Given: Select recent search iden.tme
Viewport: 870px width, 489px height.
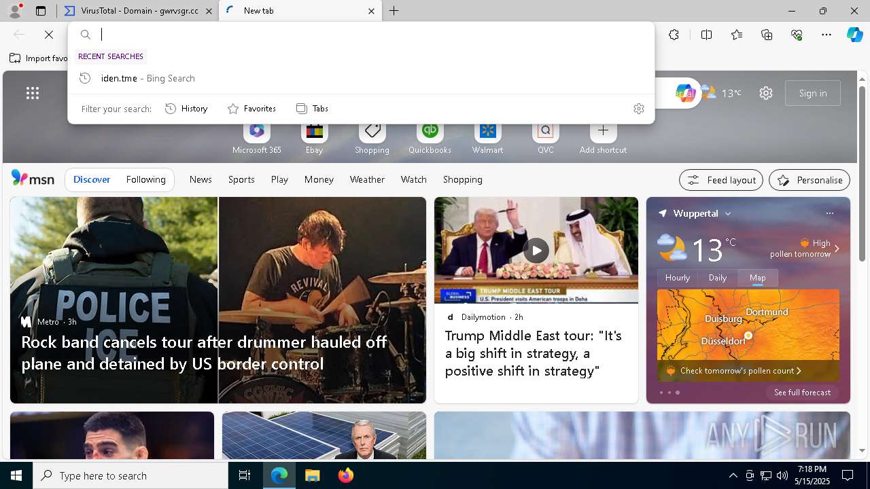Looking at the screenshot, I should [x=361, y=78].
